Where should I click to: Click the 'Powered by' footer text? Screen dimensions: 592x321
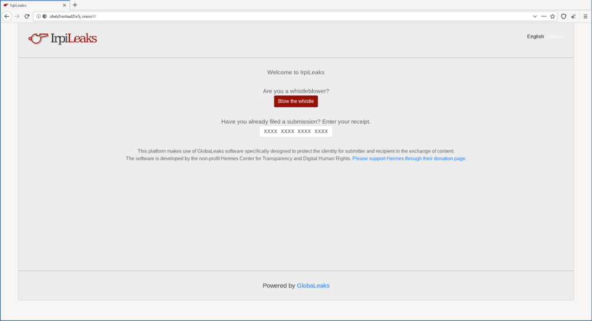[279, 286]
